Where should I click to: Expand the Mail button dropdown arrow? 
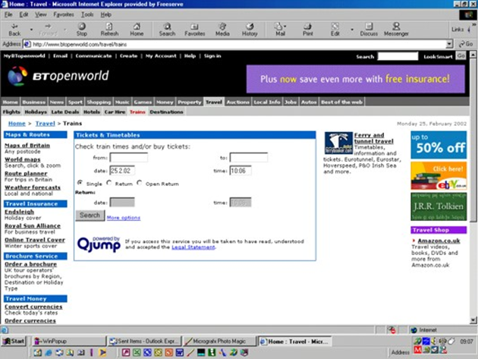(285, 27)
